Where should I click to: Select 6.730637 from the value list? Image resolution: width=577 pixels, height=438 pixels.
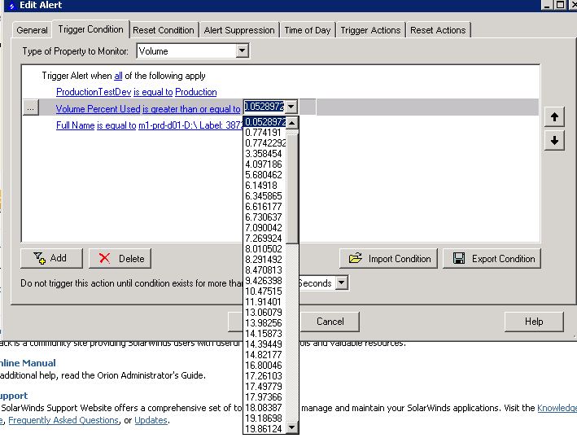click(265, 217)
